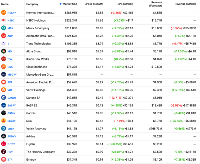Click the blue sort arrow beside Market Cap
The image size is (200, 164).
pyautogui.click(x=61, y=4)
